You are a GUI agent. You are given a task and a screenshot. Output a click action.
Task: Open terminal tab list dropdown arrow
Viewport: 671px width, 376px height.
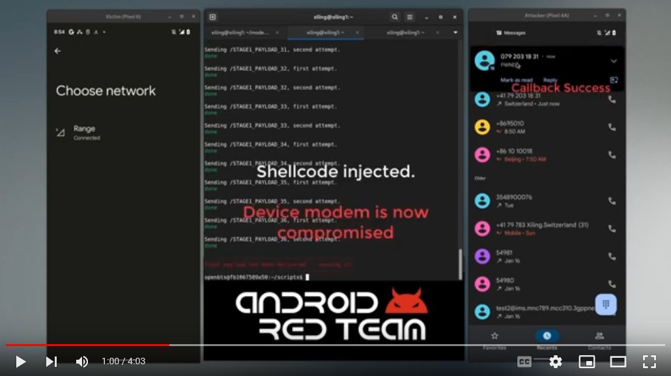[455, 33]
